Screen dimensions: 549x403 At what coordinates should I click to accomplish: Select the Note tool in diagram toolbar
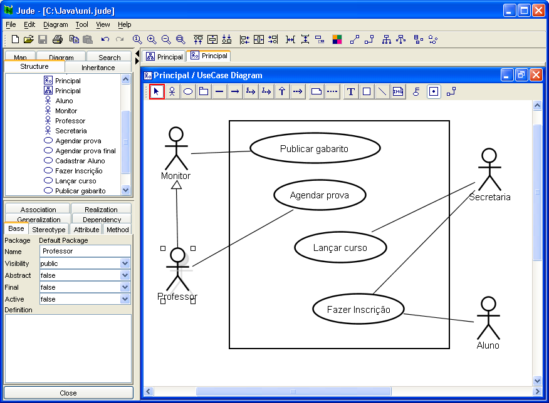tap(316, 91)
